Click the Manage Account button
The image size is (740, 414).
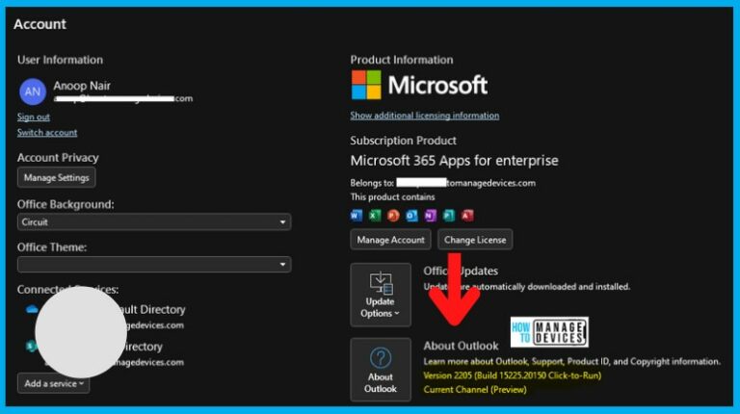tap(390, 240)
